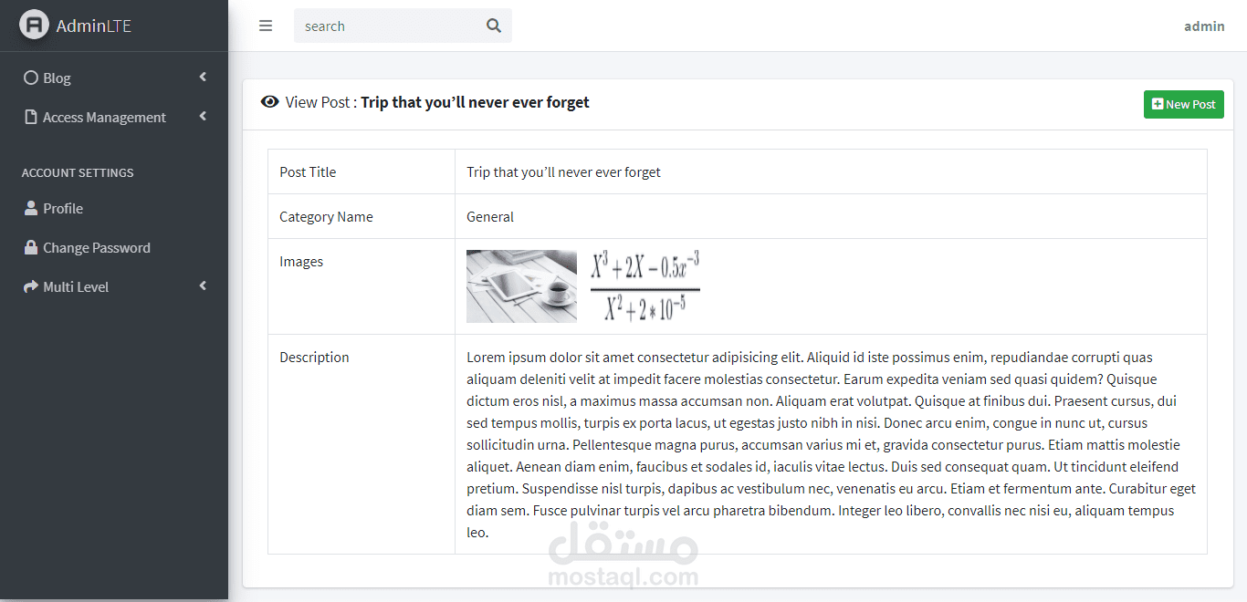Click the New Post button
Image resolution: width=1247 pixels, height=602 pixels.
tap(1184, 104)
